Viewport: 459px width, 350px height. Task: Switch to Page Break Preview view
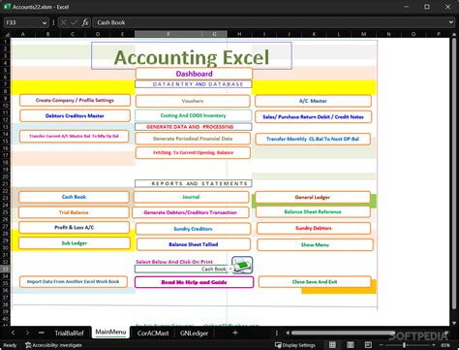pos(368,345)
